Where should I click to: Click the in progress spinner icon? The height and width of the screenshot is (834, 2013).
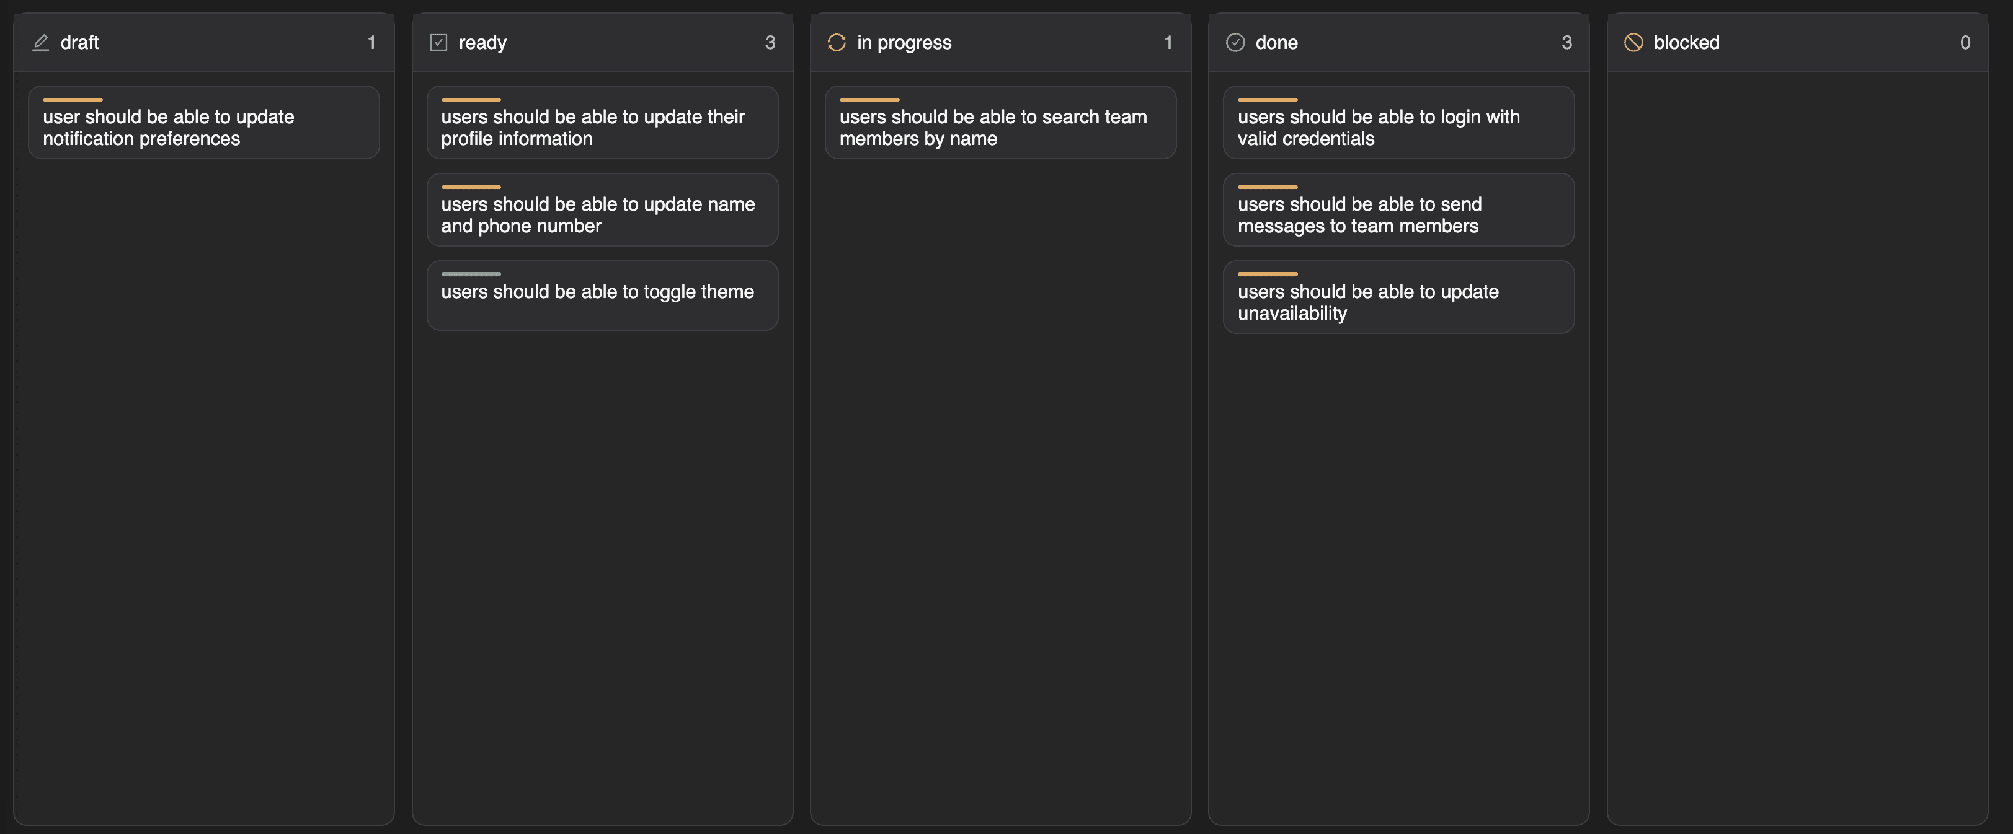point(836,42)
